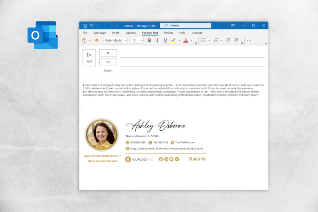The height and width of the screenshot is (212, 318).
Task: Click phone number 754.345.7445
Action: [161, 142]
